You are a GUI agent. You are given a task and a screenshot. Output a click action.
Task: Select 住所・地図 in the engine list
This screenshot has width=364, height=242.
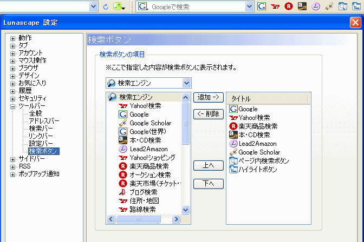(139, 201)
